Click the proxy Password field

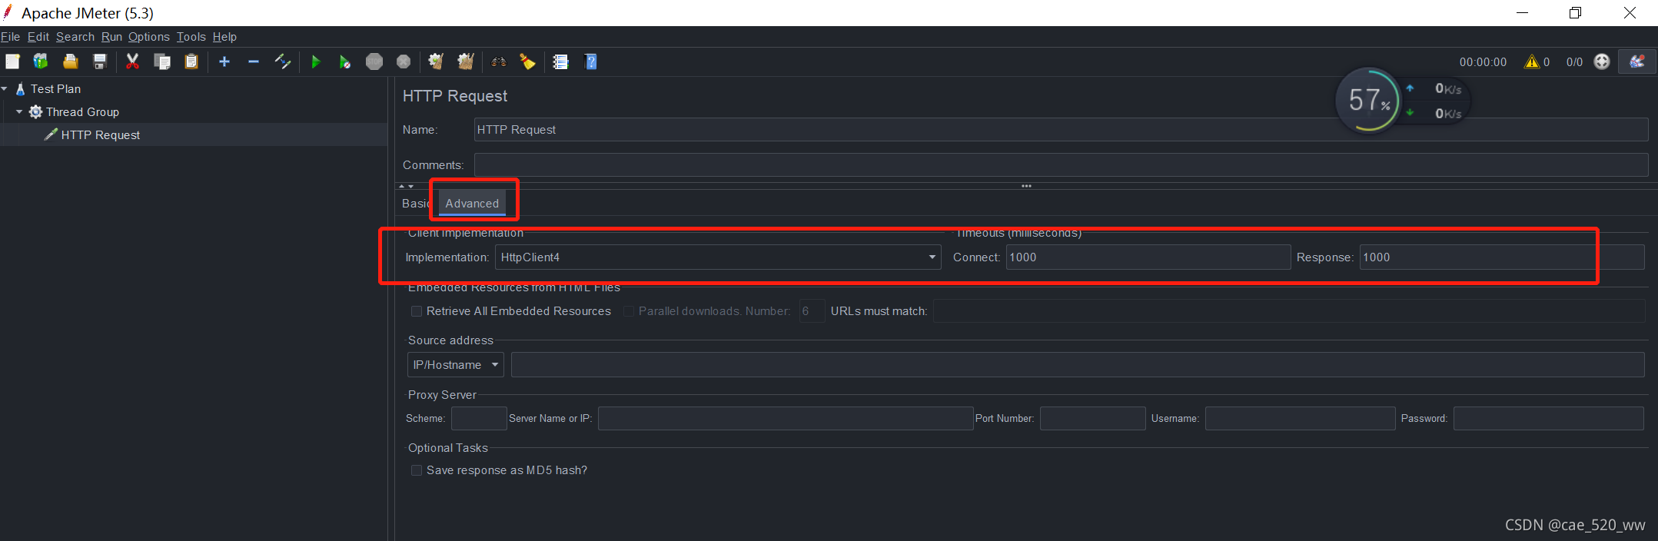pos(1548,419)
